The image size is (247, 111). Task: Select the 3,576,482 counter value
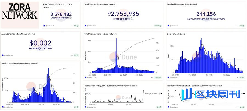coord(61,14)
